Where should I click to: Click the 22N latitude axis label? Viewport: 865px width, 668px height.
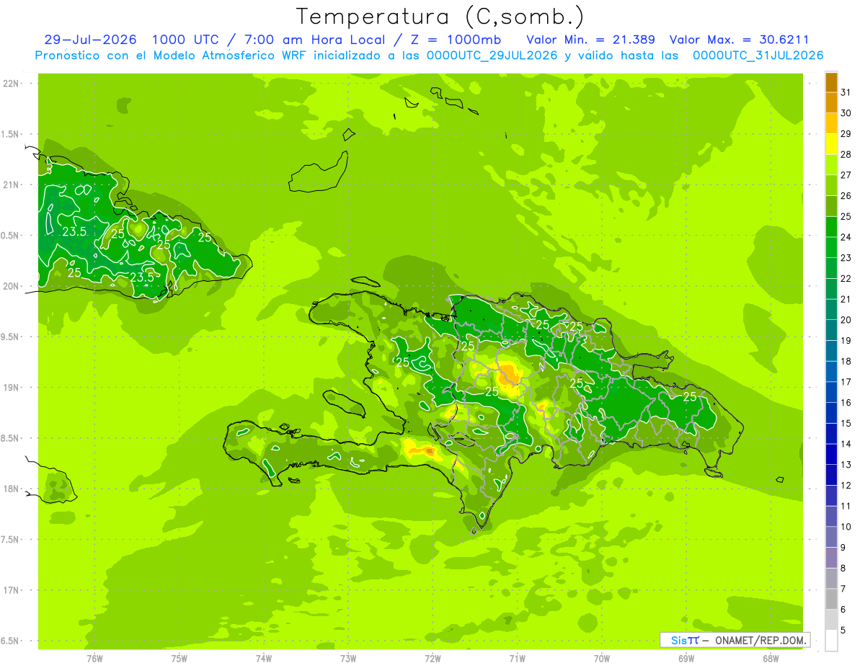point(11,83)
